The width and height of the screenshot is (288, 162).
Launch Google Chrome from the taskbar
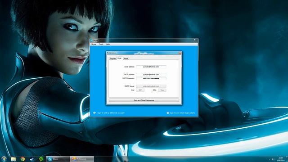[x=22, y=159]
